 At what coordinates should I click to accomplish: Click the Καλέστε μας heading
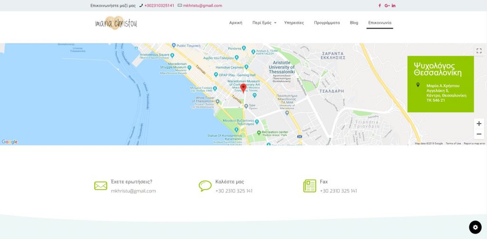click(230, 182)
